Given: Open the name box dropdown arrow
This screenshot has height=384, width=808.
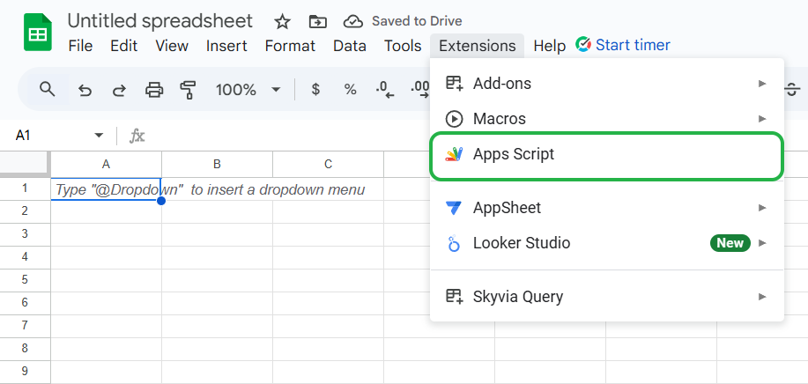Looking at the screenshot, I should [99, 136].
